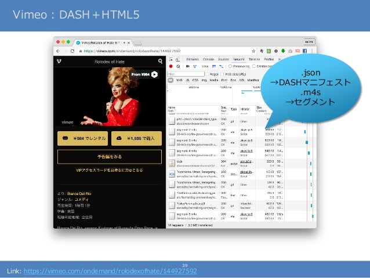
Task: Switch to large request rows view icon
Action: [x=214, y=66]
